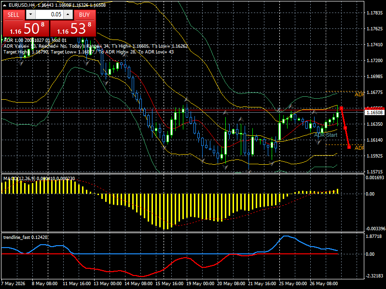Click the '7 May 2026' time axis label
The image size is (386, 289).
click(x=14, y=284)
